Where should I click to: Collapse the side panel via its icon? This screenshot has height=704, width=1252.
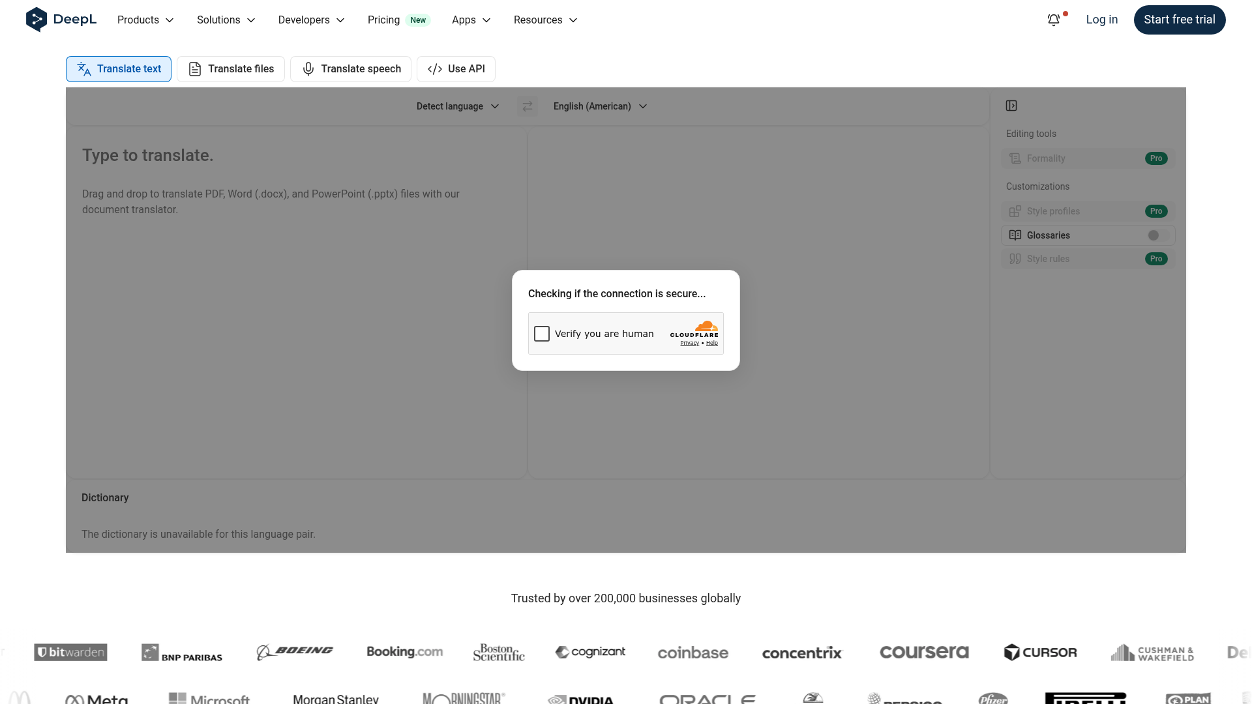1011,106
